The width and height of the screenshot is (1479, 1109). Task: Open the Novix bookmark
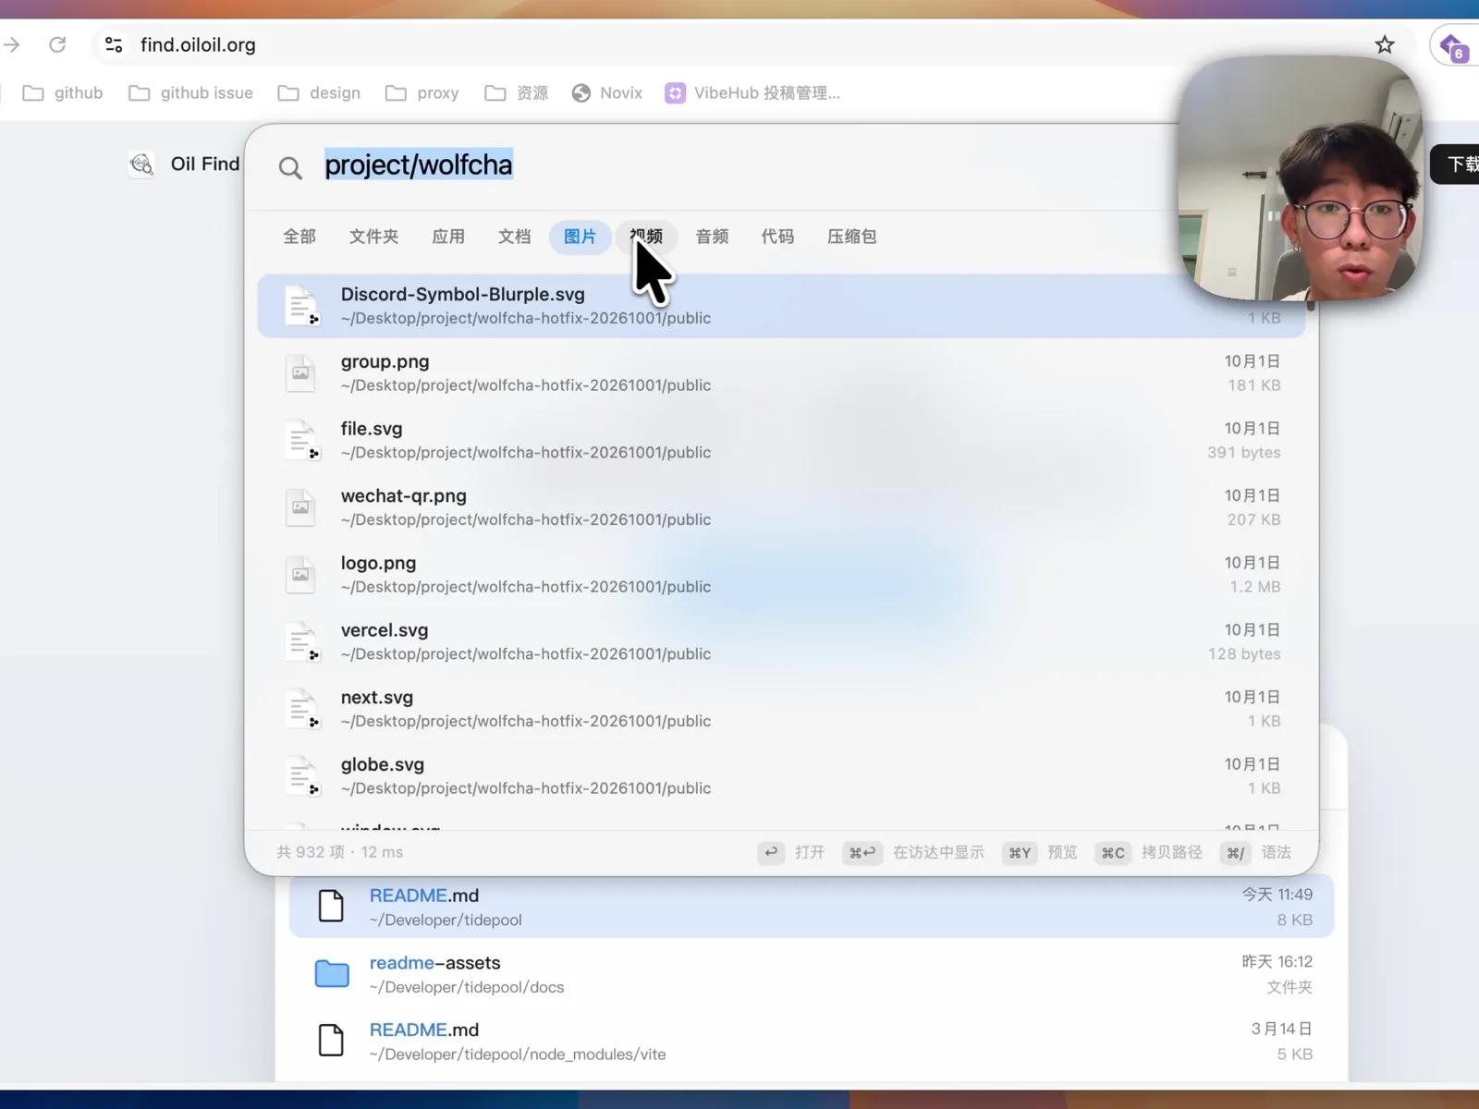(606, 93)
